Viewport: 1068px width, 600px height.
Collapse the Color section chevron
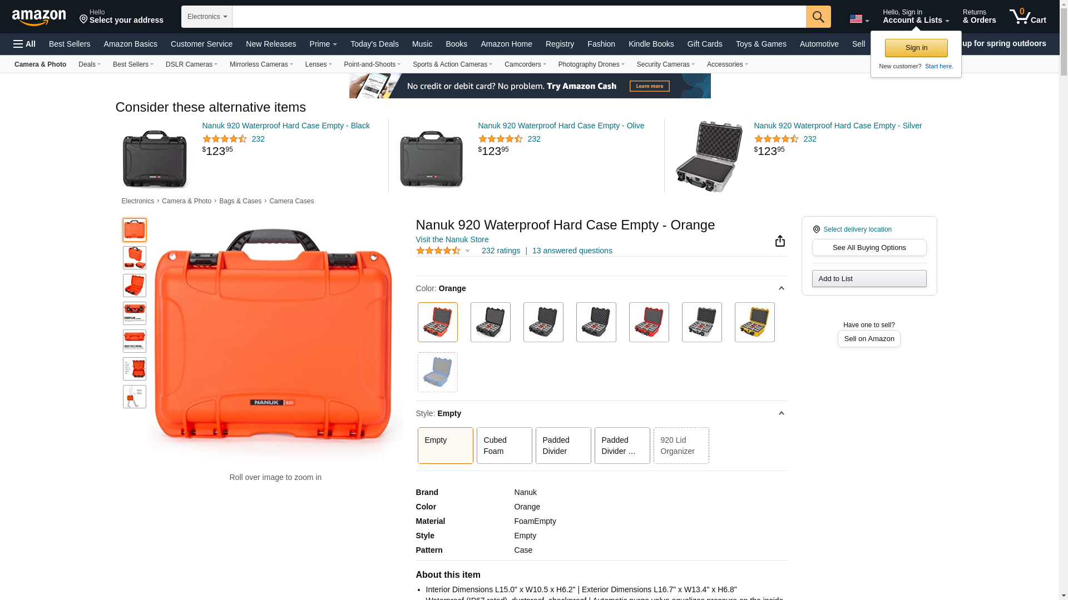pos(781,288)
